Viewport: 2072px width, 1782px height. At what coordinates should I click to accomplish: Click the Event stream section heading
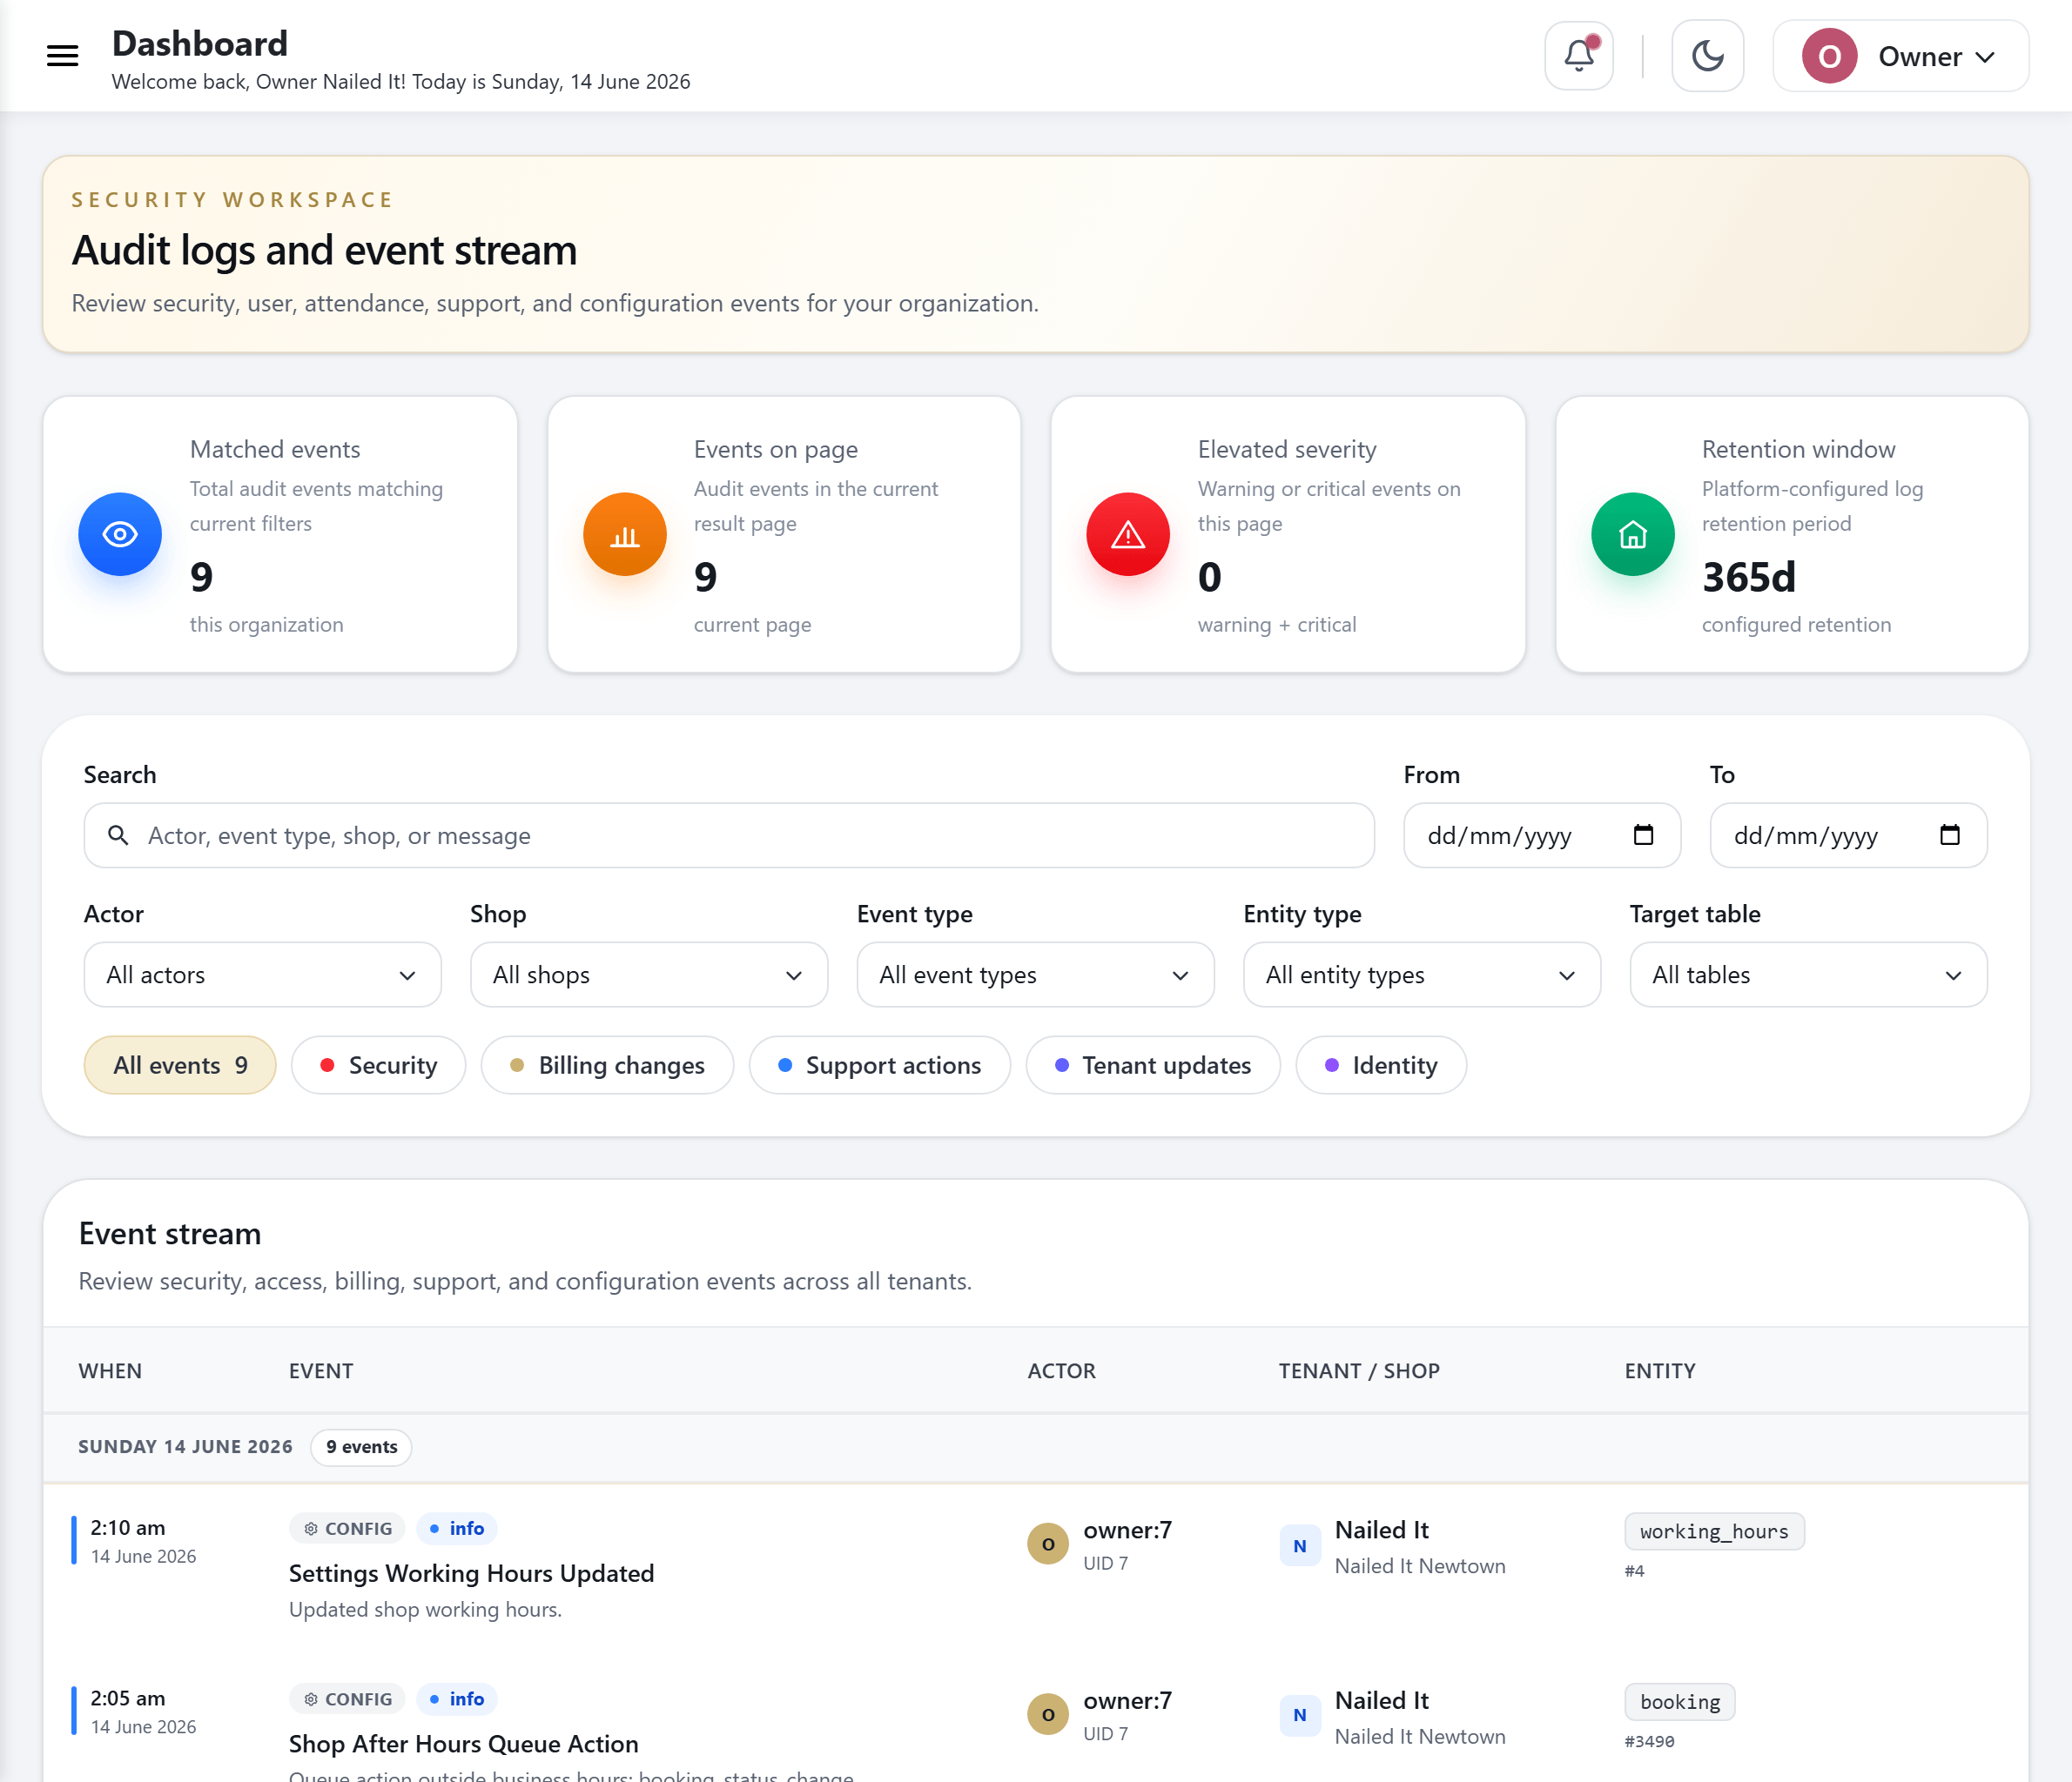coord(169,1235)
